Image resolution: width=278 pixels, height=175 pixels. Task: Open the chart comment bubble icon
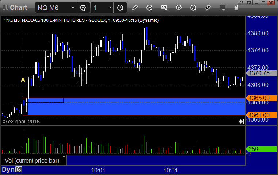(x=222, y=8)
